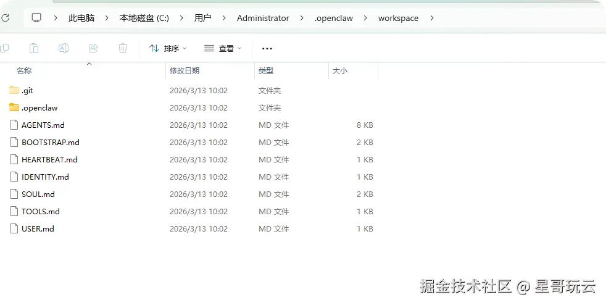Image resolution: width=606 pixels, height=305 pixels.
Task: Click workspace in breadcrumb path
Action: click(398, 18)
